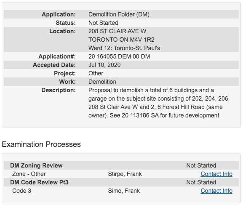243x205 pixels.
Task: Click examiner name Simo, Frank
Action: pos(124,191)
